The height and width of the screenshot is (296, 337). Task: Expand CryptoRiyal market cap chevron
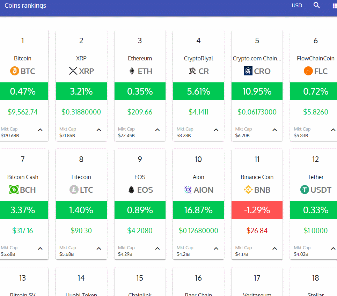pyautogui.click(x=216, y=130)
